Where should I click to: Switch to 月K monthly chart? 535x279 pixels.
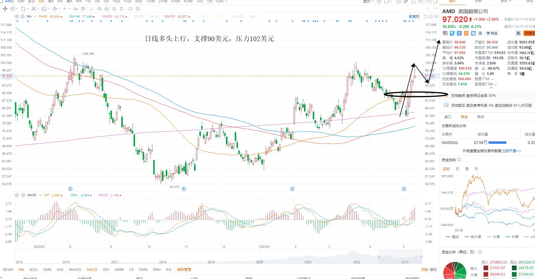60,1
